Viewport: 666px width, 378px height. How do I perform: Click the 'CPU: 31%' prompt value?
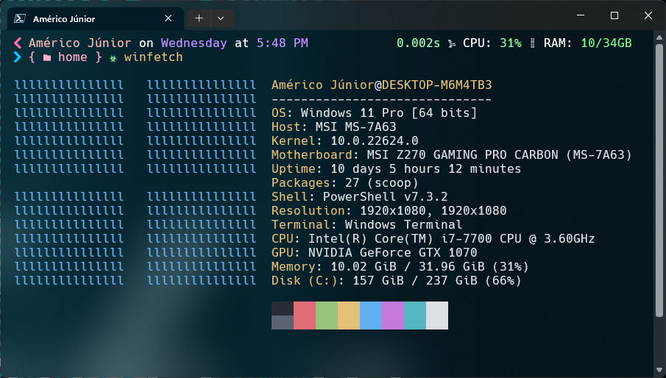[x=492, y=43]
